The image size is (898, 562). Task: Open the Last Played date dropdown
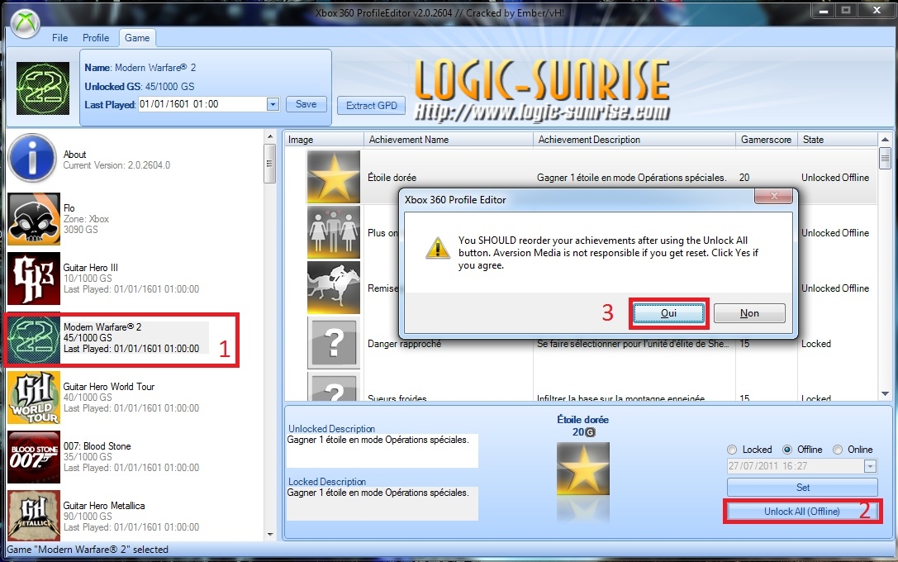click(273, 104)
